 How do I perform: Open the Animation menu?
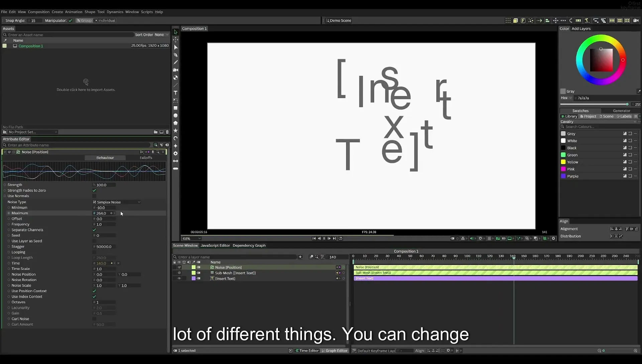(74, 12)
